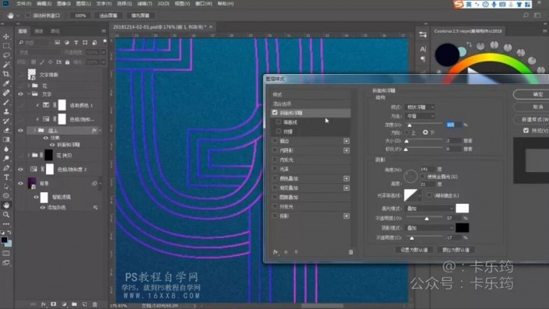
Task: Click the fx icon at layers panel bottom
Action: (44, 304)
